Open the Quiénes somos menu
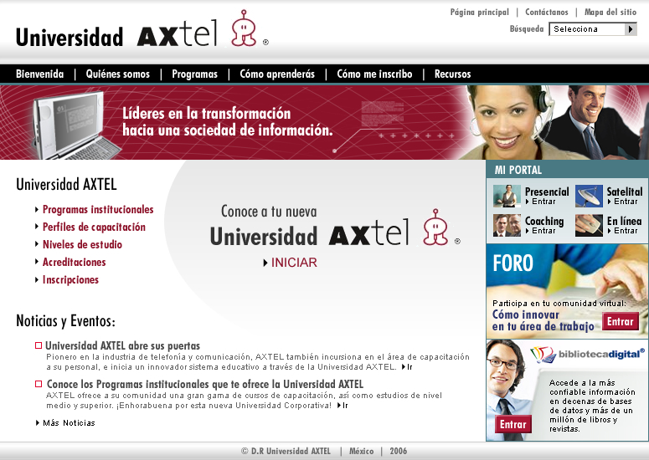The image size is (649, 460). click(x=118, y=74)
